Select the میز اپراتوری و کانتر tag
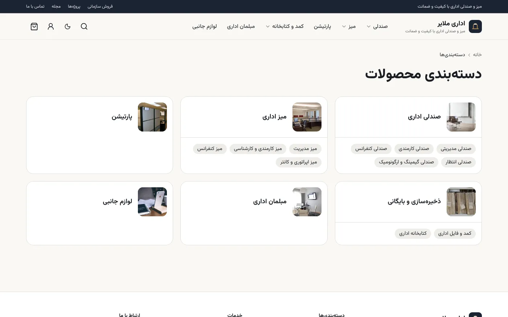The width and height of the screenshot is (508, 317). (x=299, y=162)
